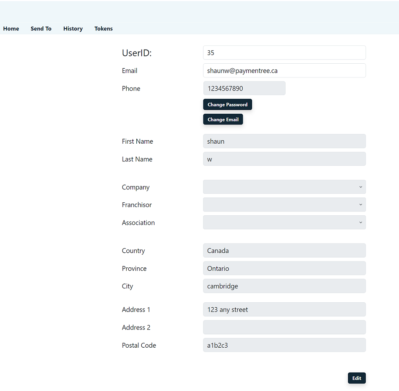This screenshot has height=391, width=399.
Task: Select the Postal Code field
Action: point(284,345)
